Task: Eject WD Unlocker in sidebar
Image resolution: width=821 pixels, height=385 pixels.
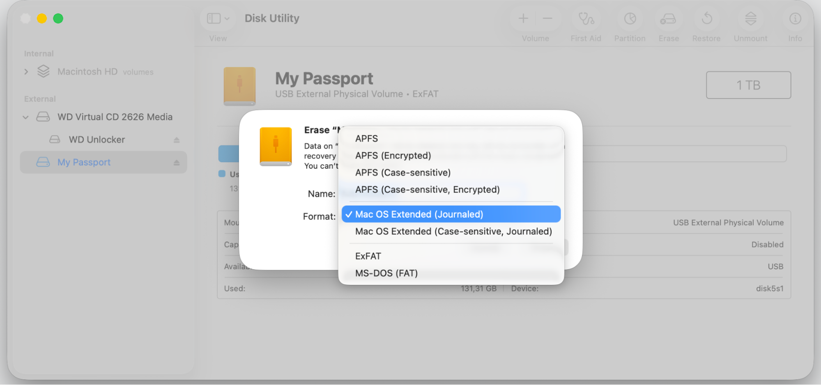Action: pos(177,140)
